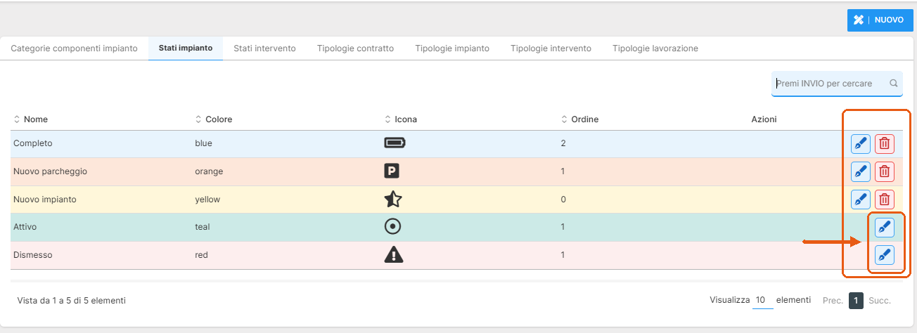Edit the Completo row with pencil icon

(x=861, y=144)
